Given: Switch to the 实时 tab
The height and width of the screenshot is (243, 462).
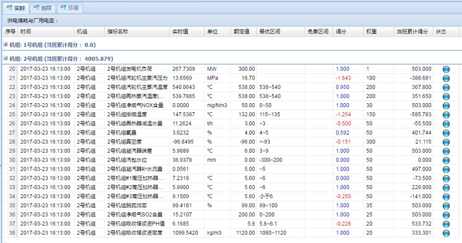Looking at the screenshot, I should [x=15, y=8].
